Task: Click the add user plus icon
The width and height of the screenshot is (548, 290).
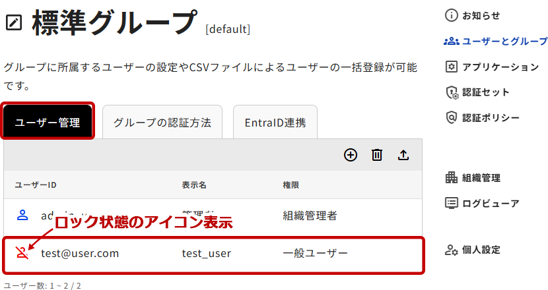Action: point(351,155)
